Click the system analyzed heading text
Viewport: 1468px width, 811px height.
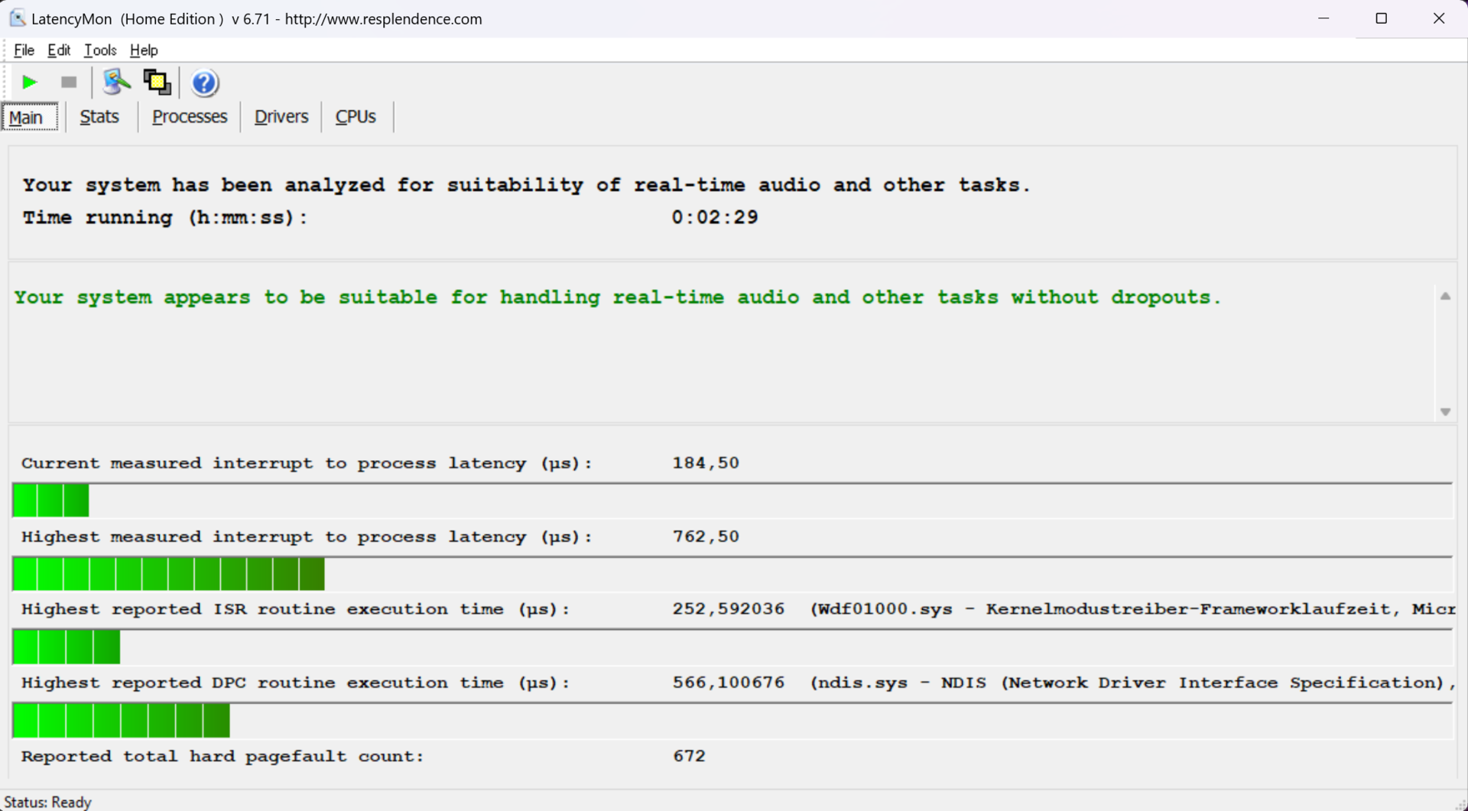pos(527,185)
